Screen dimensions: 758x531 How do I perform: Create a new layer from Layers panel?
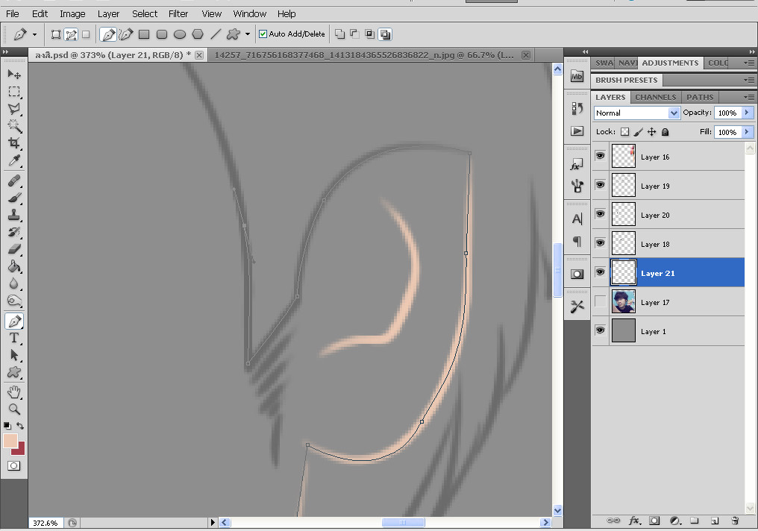coord(714,521)
